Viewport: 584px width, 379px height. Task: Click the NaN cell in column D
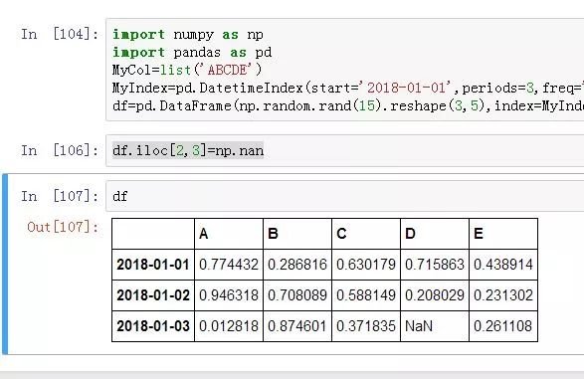(435, 326)
